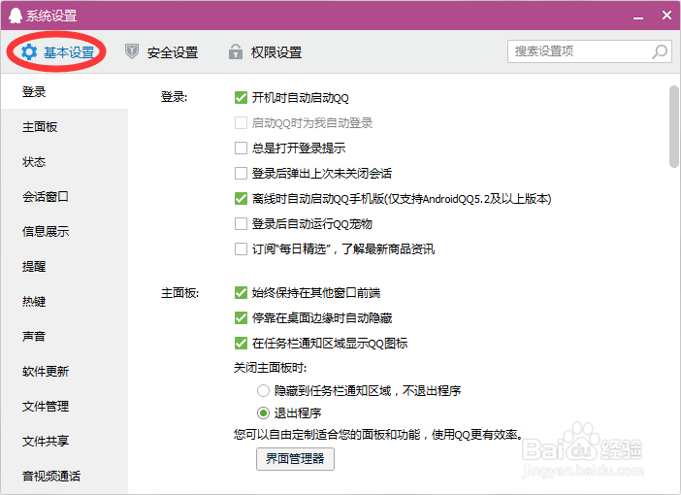Click the shield icon beside 安全设置
This screenshot has height=495, width=681.
pyautogui.click(x=132, y=51)
